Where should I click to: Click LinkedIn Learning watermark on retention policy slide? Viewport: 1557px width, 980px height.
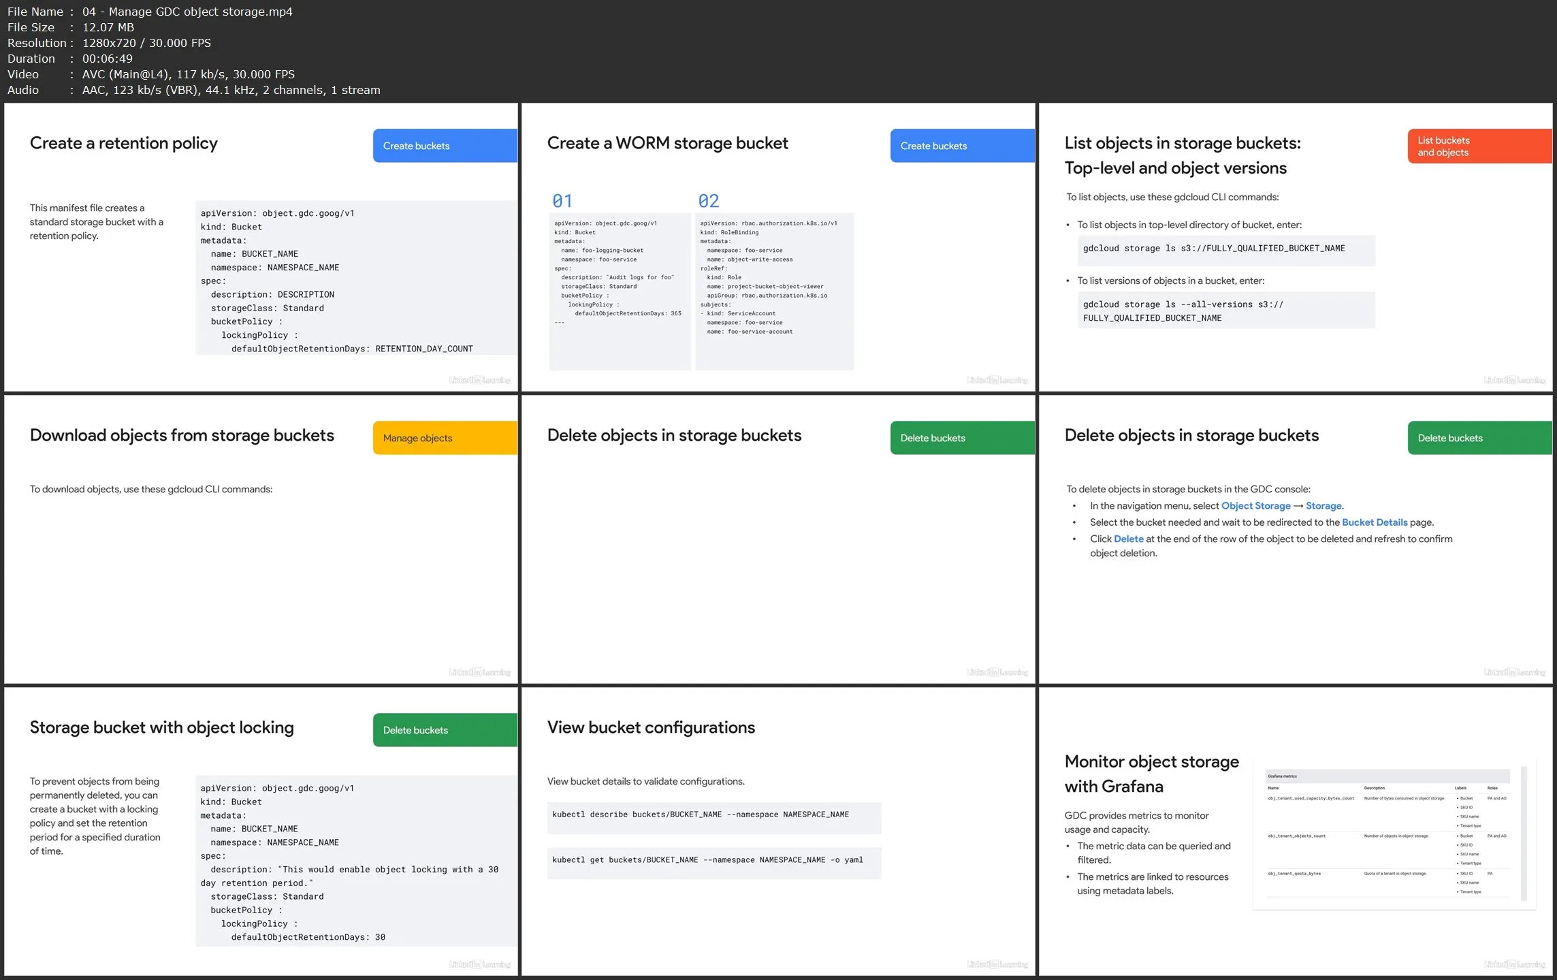coord(479,380)
